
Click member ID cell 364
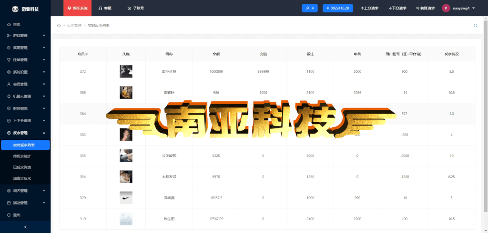(x=83, y=114)
